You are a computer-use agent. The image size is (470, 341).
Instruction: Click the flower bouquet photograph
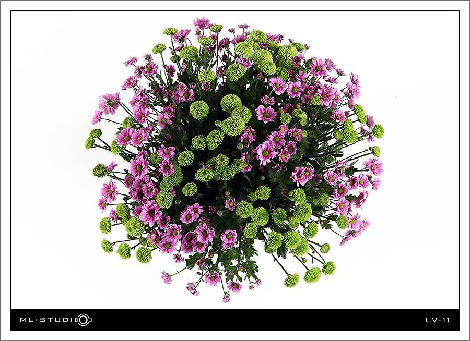pos(235,160)
